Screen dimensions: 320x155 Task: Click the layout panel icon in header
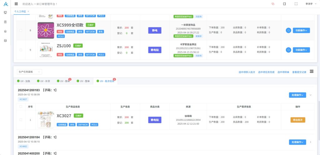[x=284, y=4]
